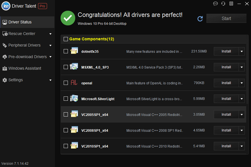This screenshot has height=167, width=251.
Task: Tick the openal checkbox
Action: click(x=66, y=83)
